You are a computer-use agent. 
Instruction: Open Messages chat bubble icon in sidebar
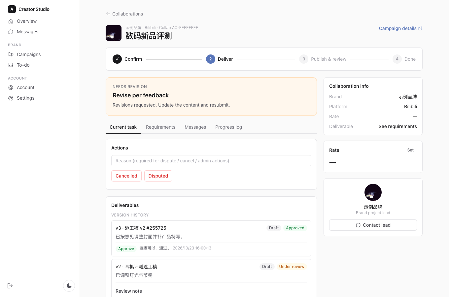11,32
